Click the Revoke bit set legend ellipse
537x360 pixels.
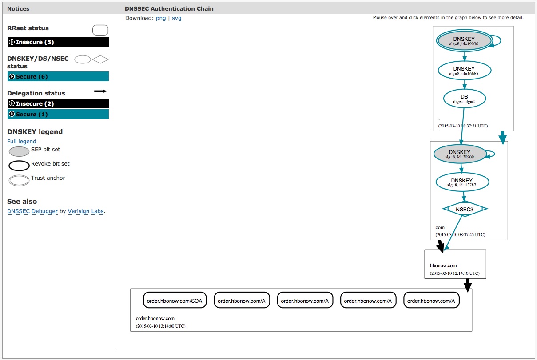pyautogui.click(x=19, y=166)
